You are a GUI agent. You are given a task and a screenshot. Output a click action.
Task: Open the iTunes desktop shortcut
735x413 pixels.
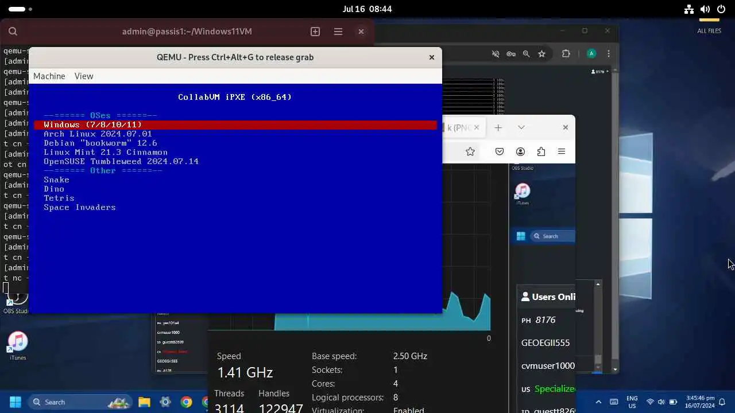(x=18, y=346)
